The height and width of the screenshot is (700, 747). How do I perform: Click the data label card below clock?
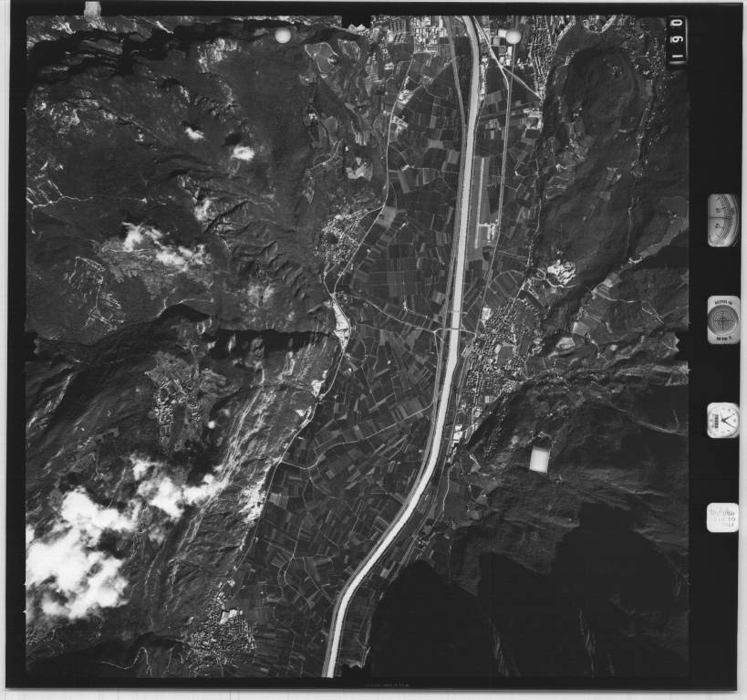pos(722,517)
